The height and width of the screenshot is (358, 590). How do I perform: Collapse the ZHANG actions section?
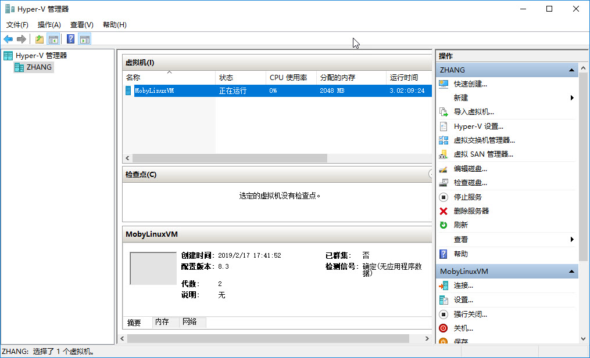(x=573, y=70)
